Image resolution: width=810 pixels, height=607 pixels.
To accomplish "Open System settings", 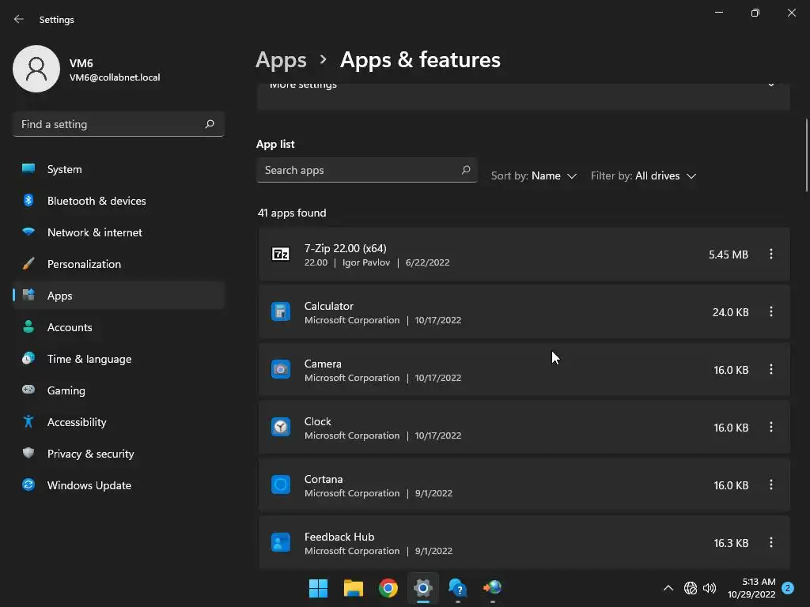I will (119, 169).
